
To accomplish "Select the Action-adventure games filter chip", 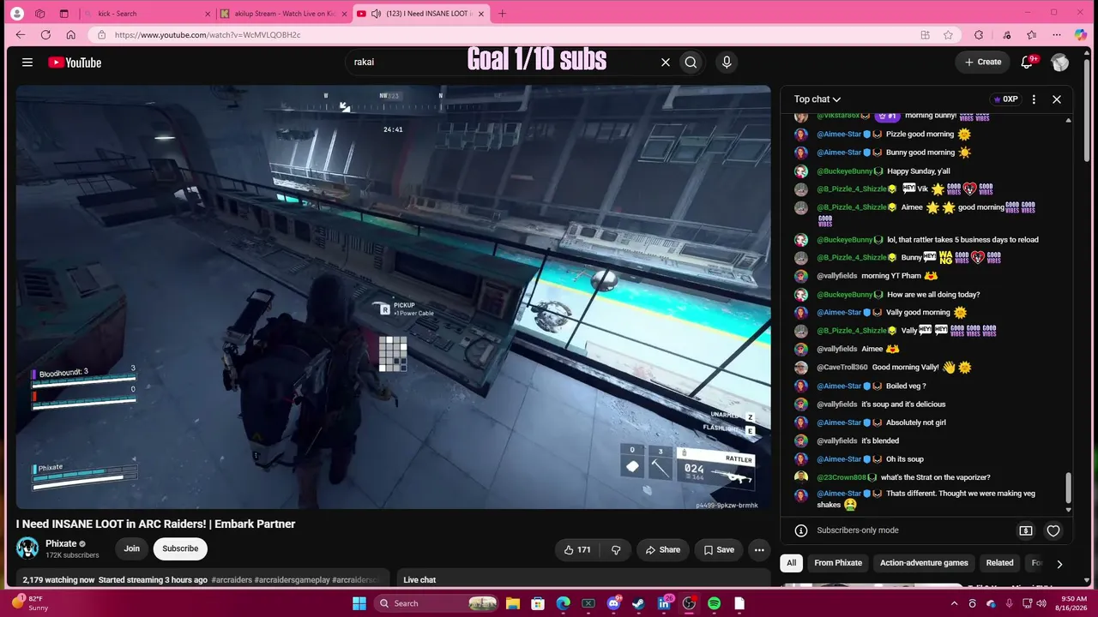I will tap(924, 563).
